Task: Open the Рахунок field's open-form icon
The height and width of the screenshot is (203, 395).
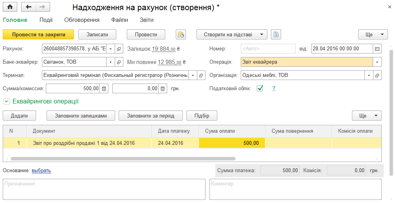Action: pos(119,49)
